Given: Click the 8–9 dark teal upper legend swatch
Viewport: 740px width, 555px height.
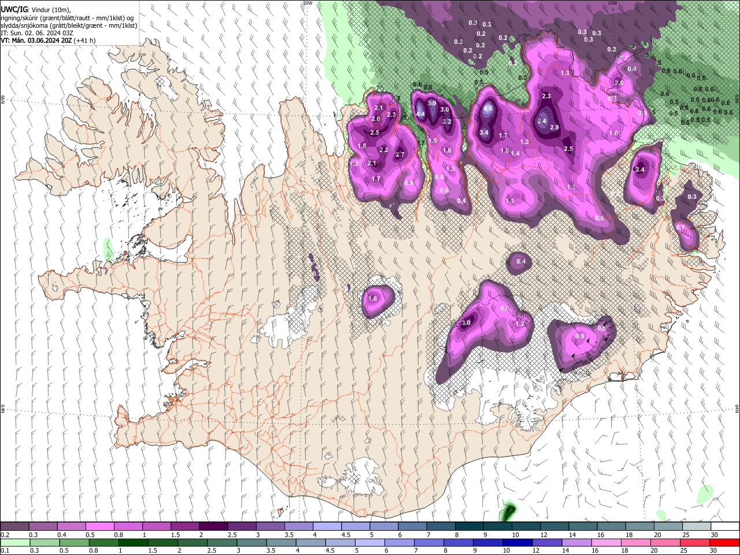Looking at the screenshot, I should click(x=468, y=527).
